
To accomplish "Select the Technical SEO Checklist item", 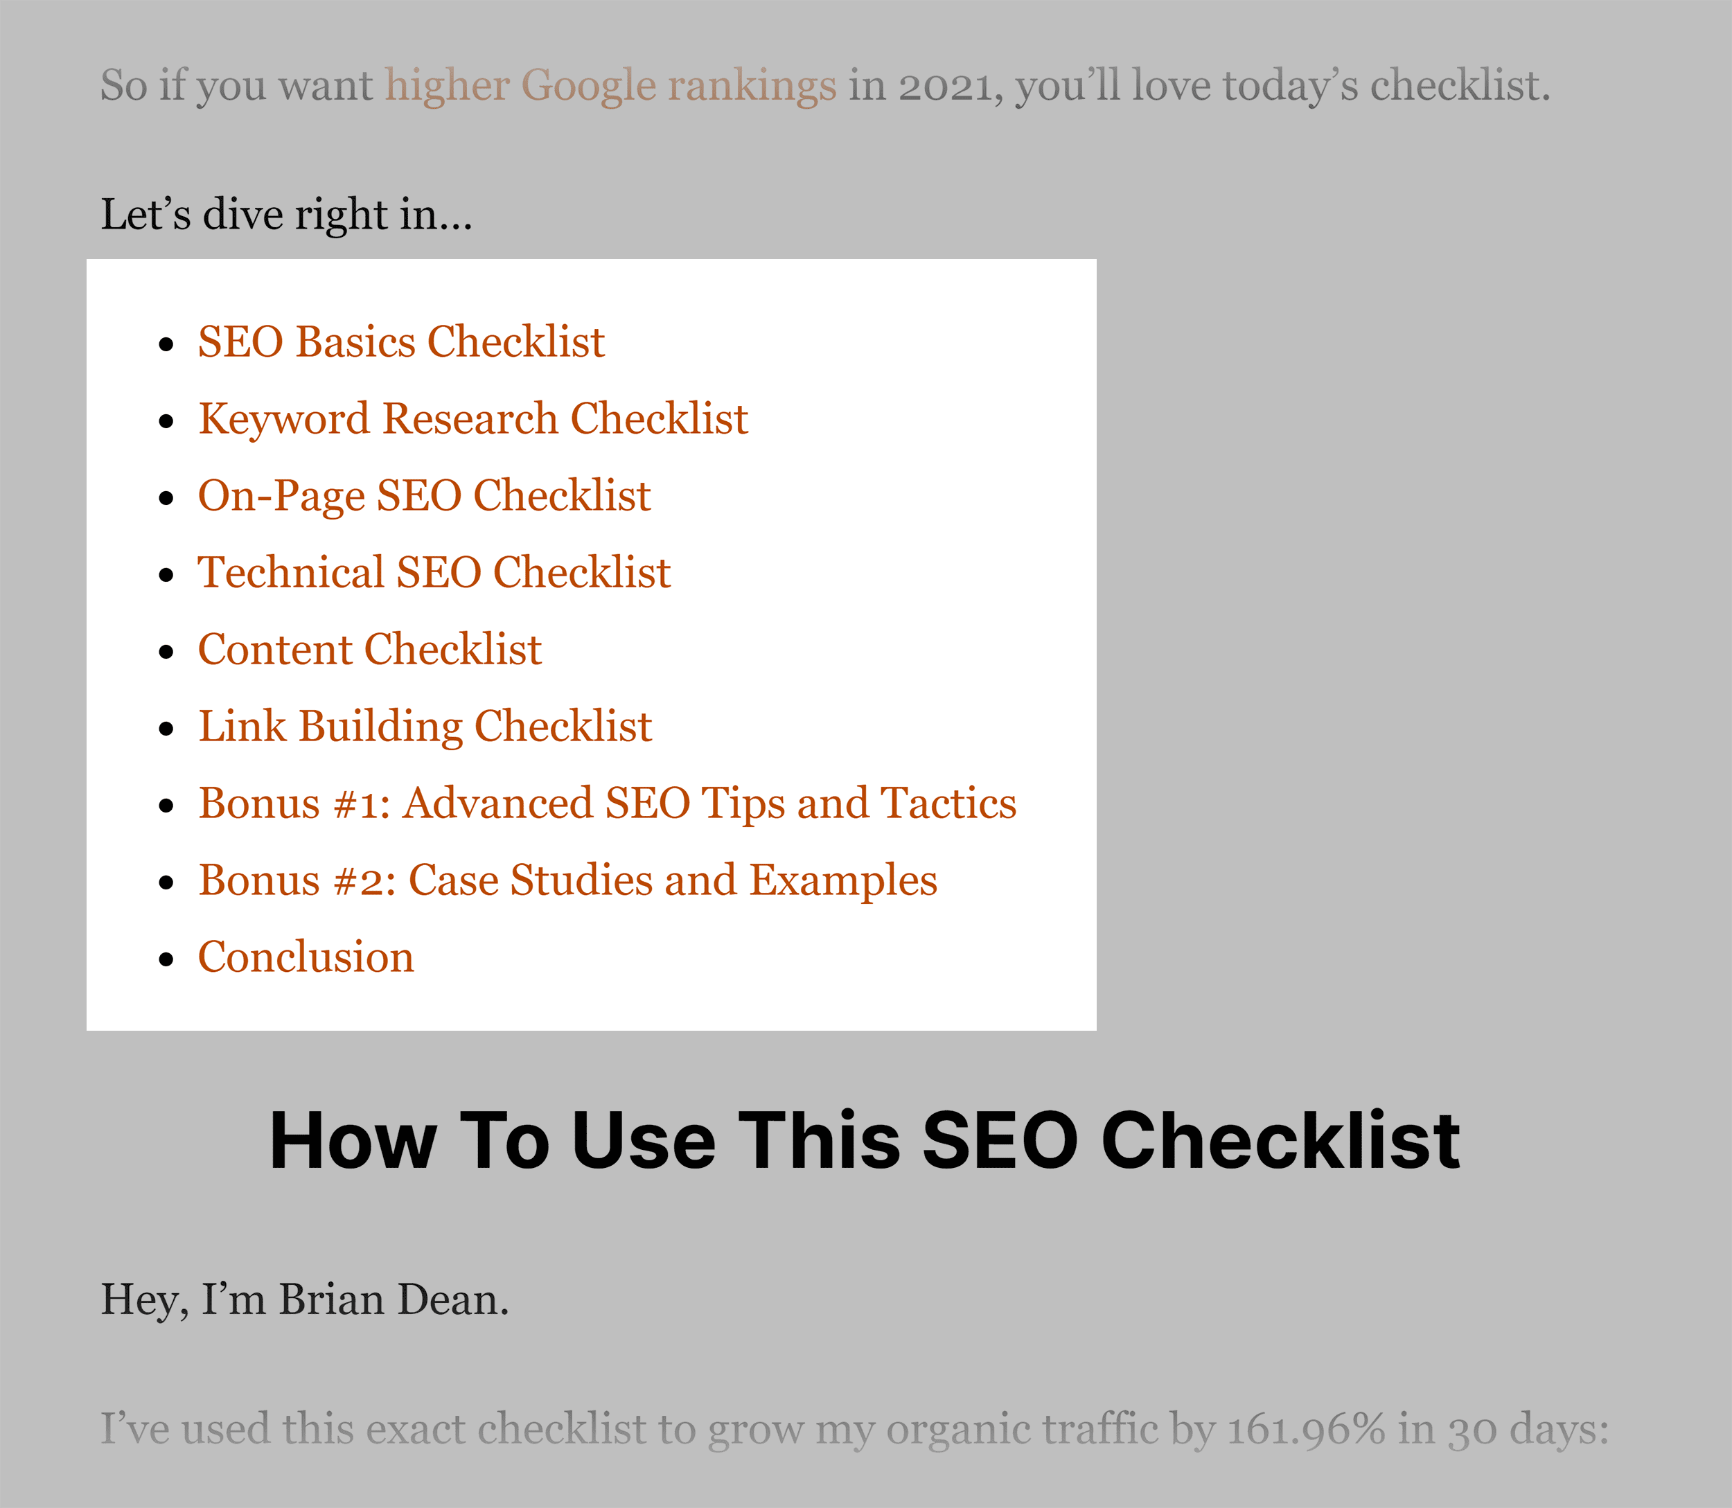I will click(x=436, y=571).
